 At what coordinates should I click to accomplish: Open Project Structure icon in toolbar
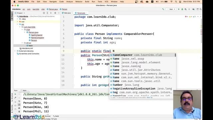(x=194, y=9)
